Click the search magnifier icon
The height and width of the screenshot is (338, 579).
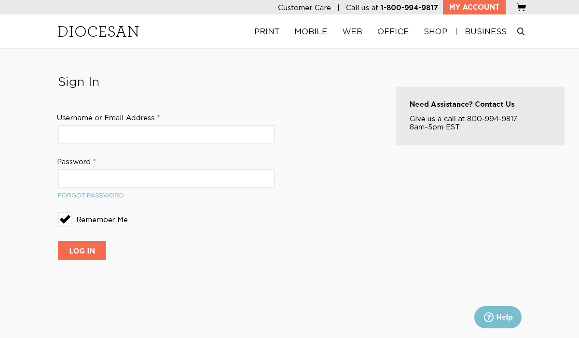(521, 31)
